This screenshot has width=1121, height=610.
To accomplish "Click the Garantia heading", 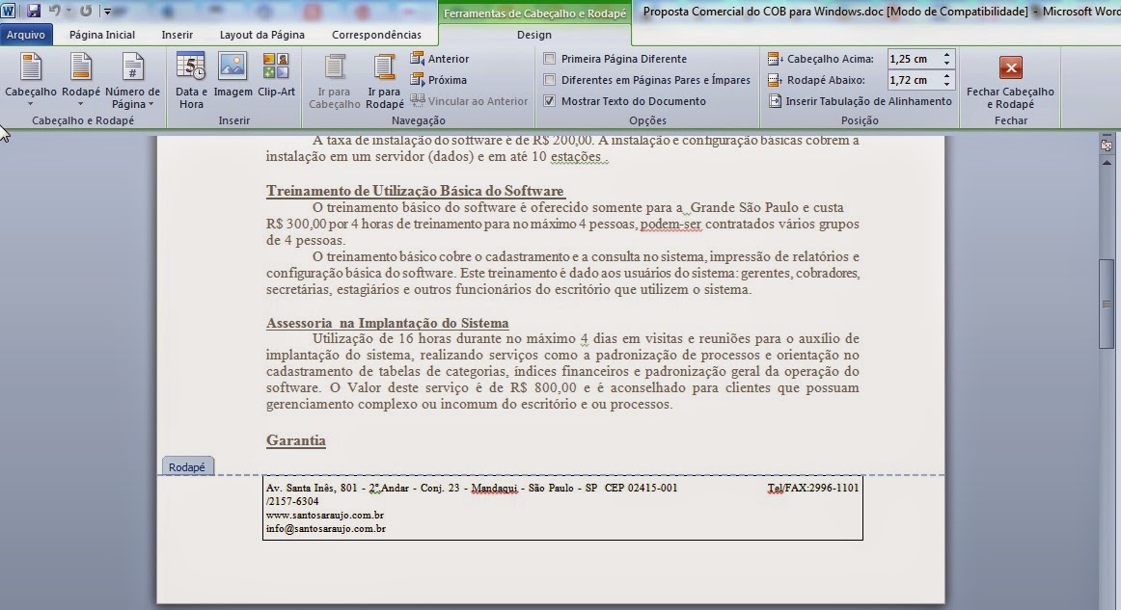I will [296, 440].
